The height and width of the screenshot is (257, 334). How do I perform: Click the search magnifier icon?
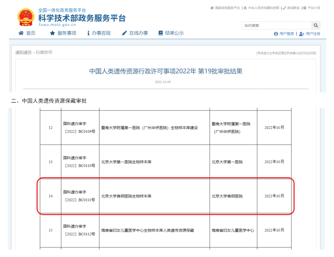click(316, 25)
